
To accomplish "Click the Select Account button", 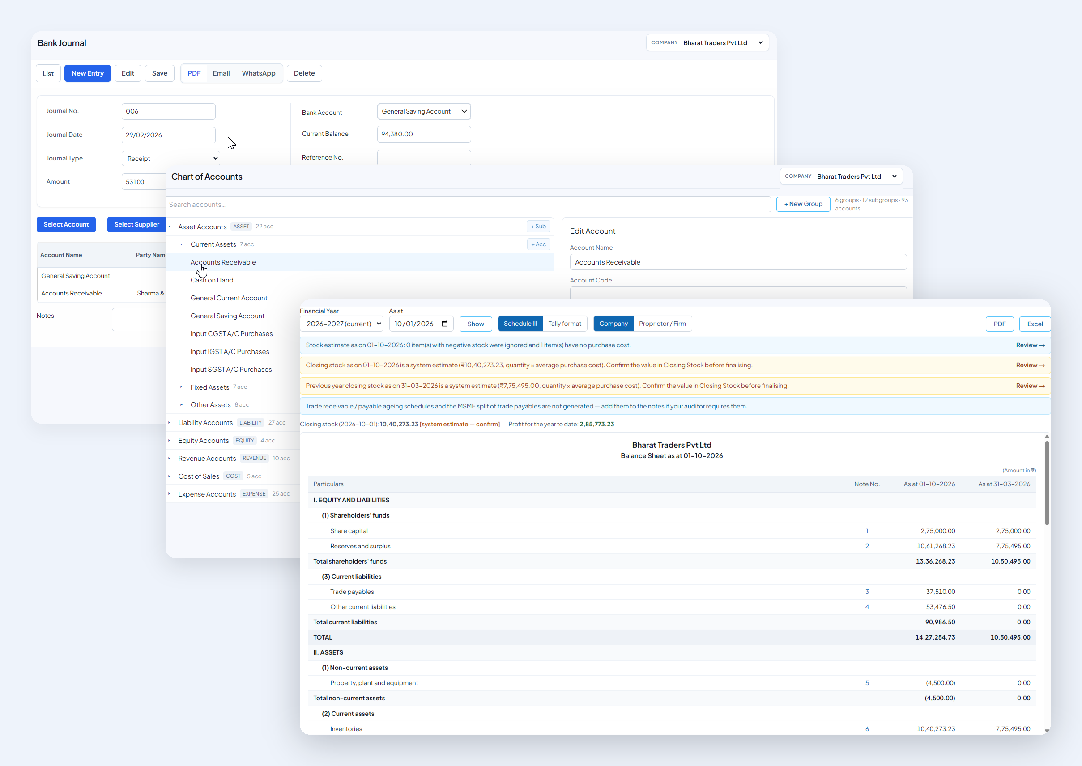I will (66, 224).
